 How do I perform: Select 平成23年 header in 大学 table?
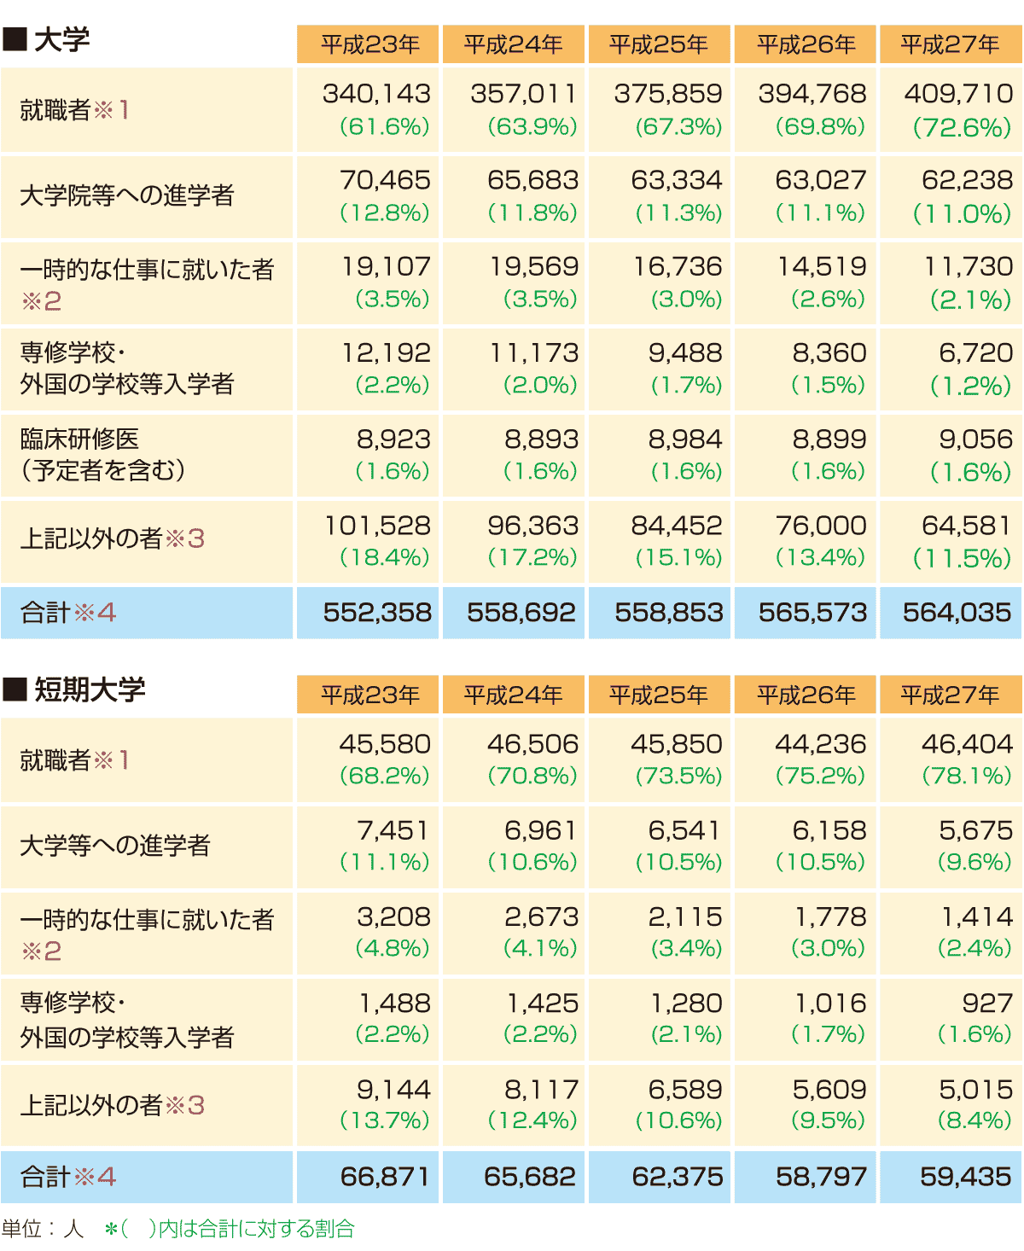tap(369, 44)
